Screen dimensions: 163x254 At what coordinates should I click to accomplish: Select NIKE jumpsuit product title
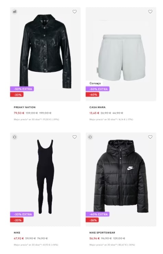point(17,233)
